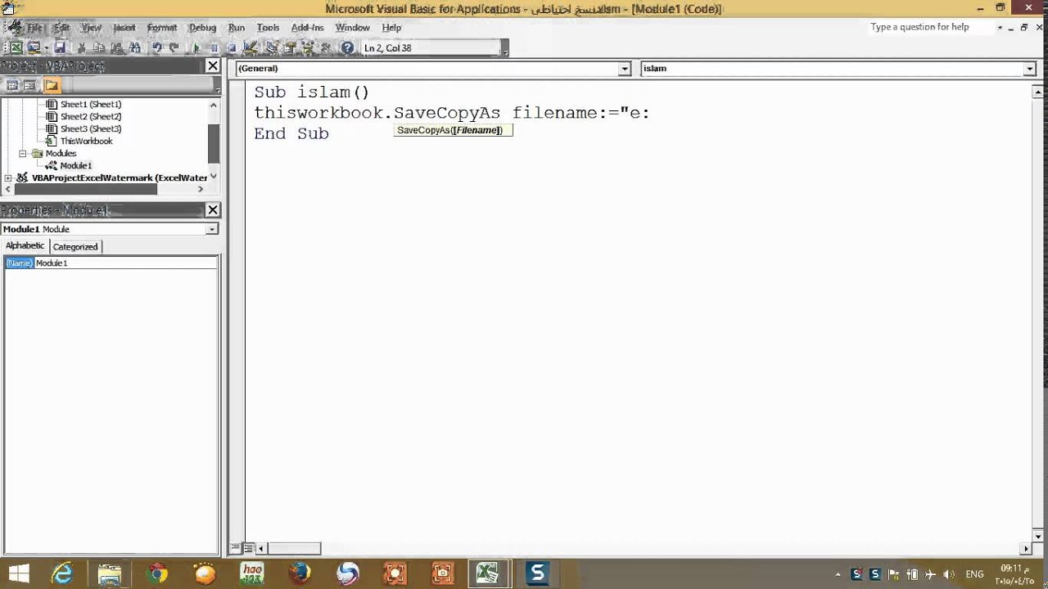Select Sheet3 (Sheet3) in project tree
Image resolution: width=1048 pixels, height=589 pixels.
pos(90,128)
